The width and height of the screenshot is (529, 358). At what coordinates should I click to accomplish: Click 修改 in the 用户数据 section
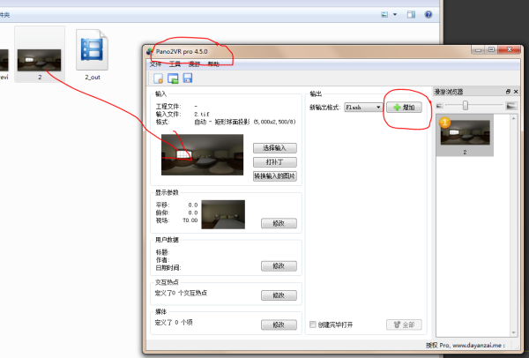click(x=279, y=266)
